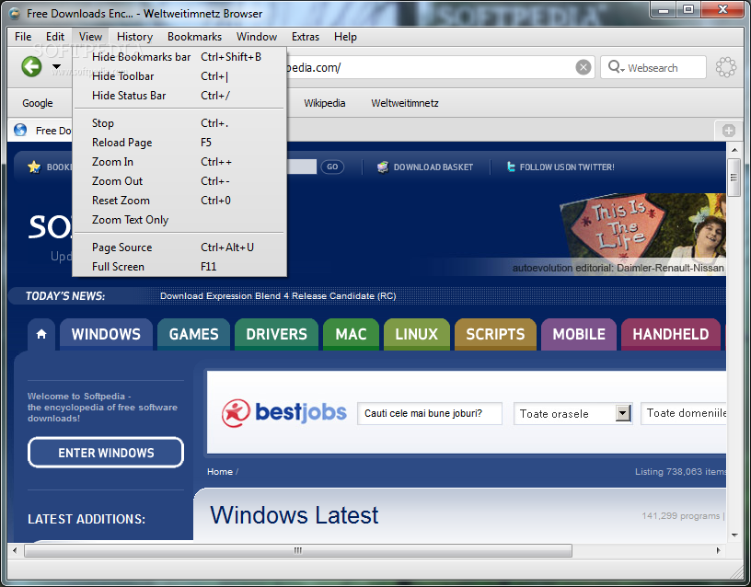Open the back history dropdown arrow
The image size is (751, 587).
[x=56, y=66]
